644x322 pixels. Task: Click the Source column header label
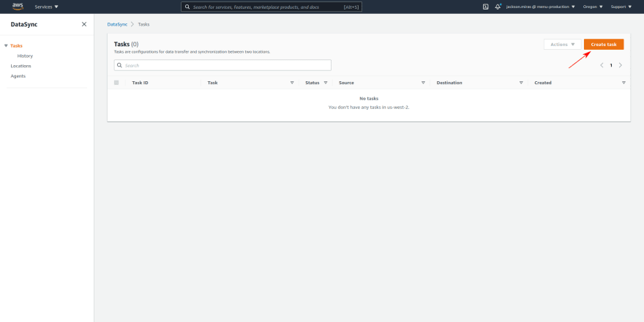[x=346, y=83]
